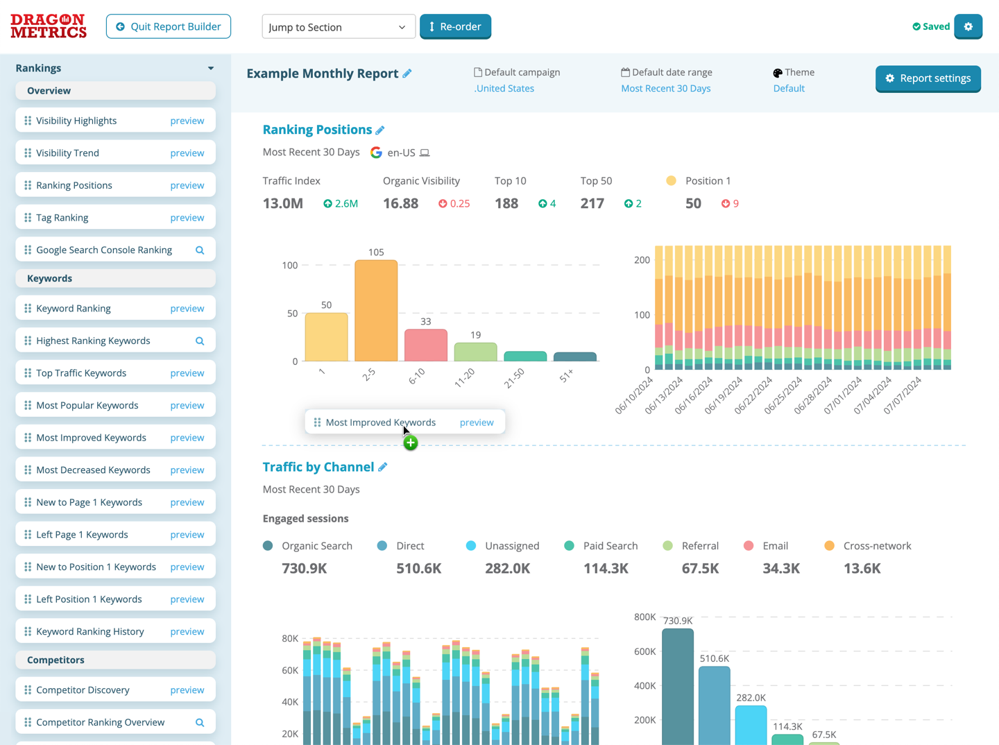Click pencil icon next to Traffic by Channel
Viewport: 999px width, 745px height.
[382, 468]
